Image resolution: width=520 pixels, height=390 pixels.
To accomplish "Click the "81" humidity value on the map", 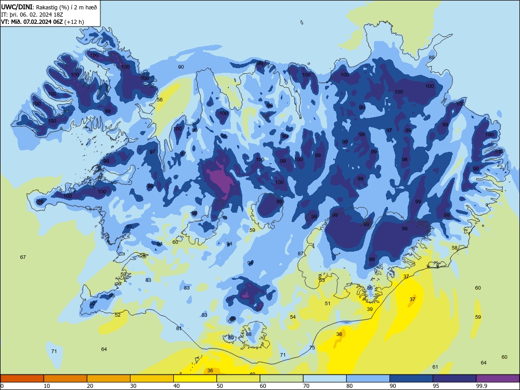I will coord(179,328).
